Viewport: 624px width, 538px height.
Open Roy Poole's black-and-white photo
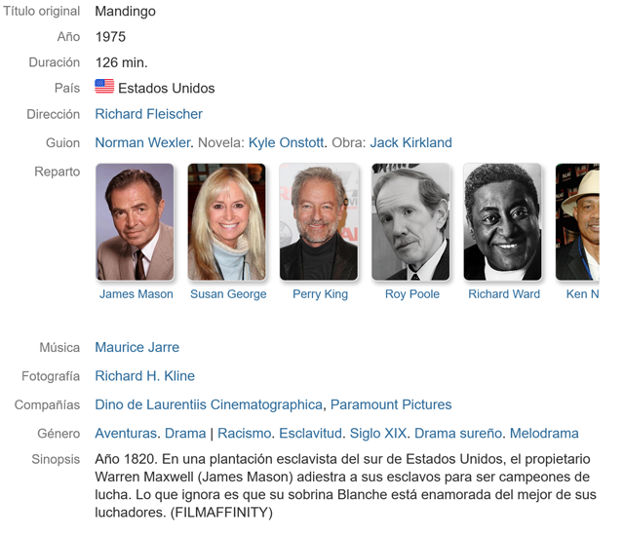(x=410, y=222)
